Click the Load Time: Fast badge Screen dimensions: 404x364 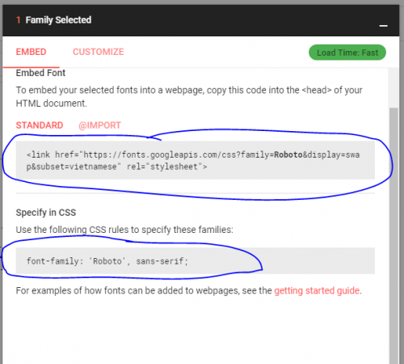pyautogui.click(x=347, y=53)
